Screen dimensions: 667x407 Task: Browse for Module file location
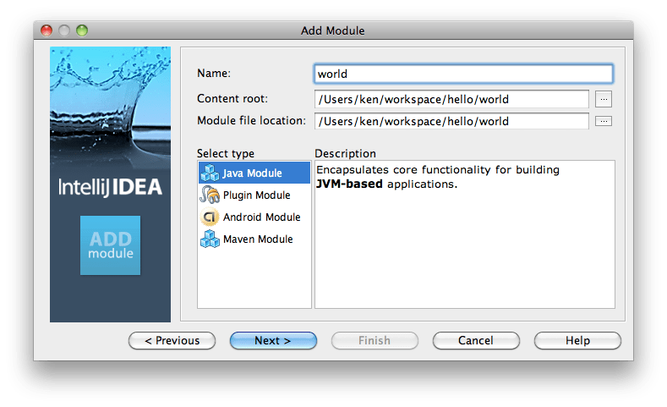click(x=604, y=121)
